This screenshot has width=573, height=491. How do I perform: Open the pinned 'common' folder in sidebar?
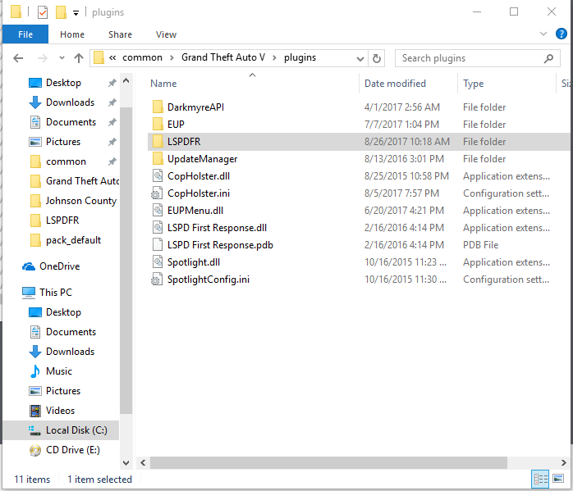click(66, 161)
